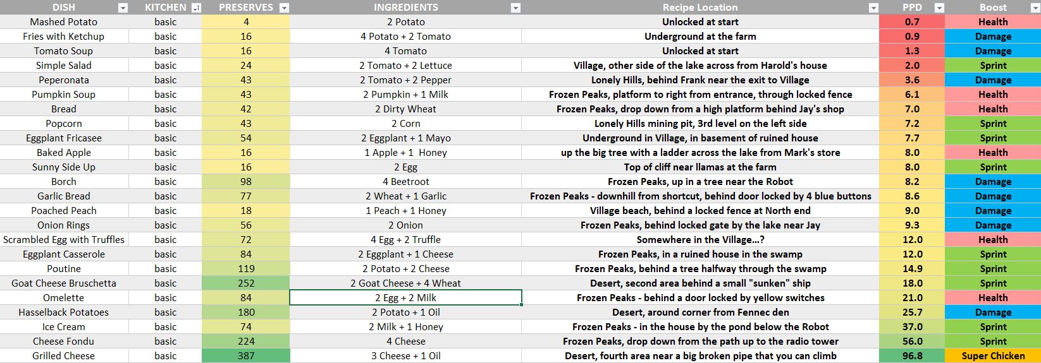Select the Boost column header cell
Screen dimensions: 1041x363
tap(993, 8)
